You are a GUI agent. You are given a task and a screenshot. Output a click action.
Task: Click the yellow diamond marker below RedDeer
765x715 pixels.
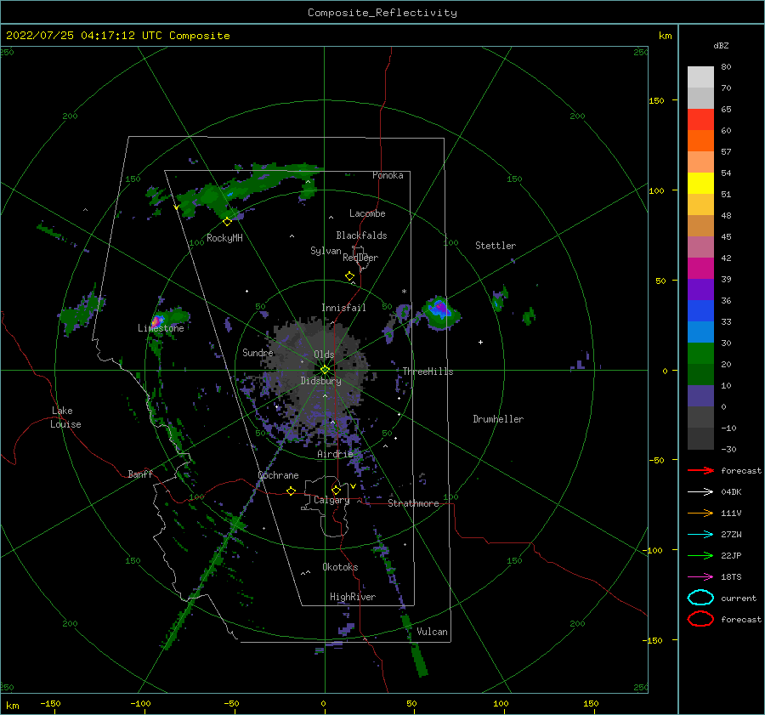point(349,276)
